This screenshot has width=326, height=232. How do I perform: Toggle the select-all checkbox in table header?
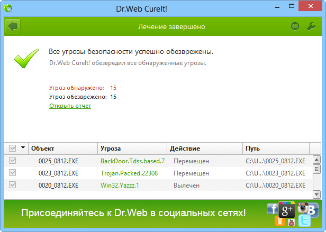coord(13,149)
